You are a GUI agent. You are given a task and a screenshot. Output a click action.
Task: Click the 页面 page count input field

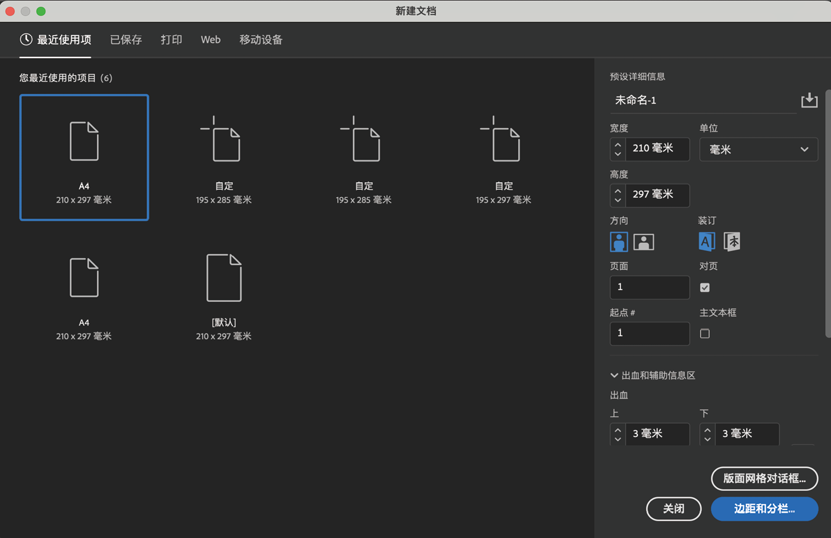click(649, 288)
